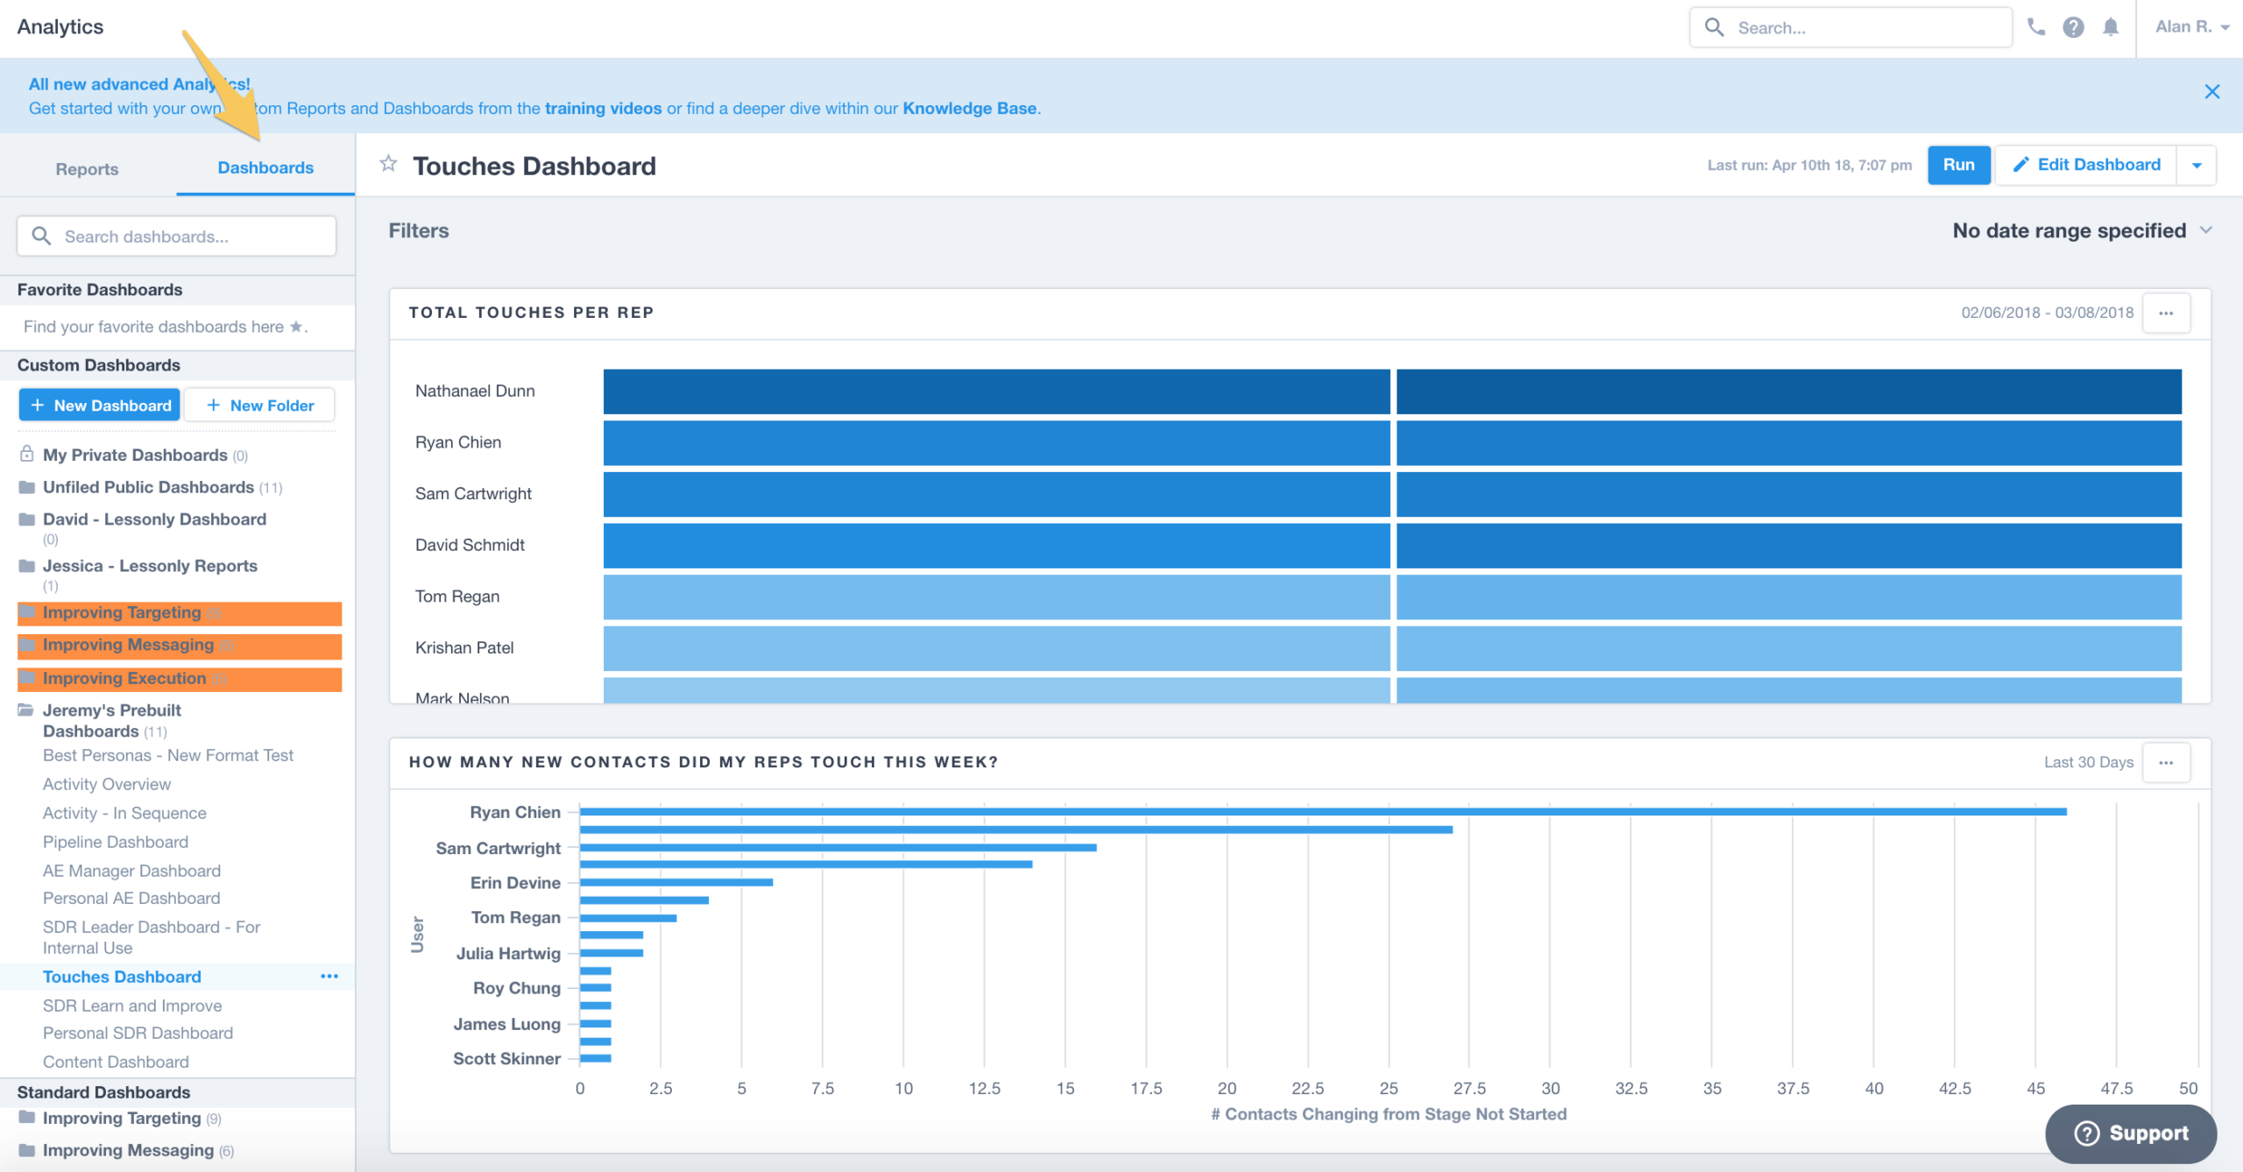Click the Erin Devine bar in chart
The width and height of the screenshot is (2243, 1172).
(676, 882)
